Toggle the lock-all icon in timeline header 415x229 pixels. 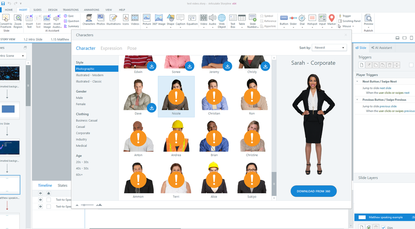click(49, 193)
